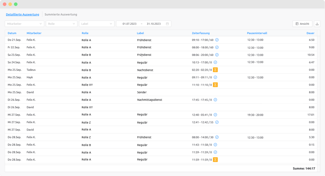Click check icon on Hayk row

[215, 77]
